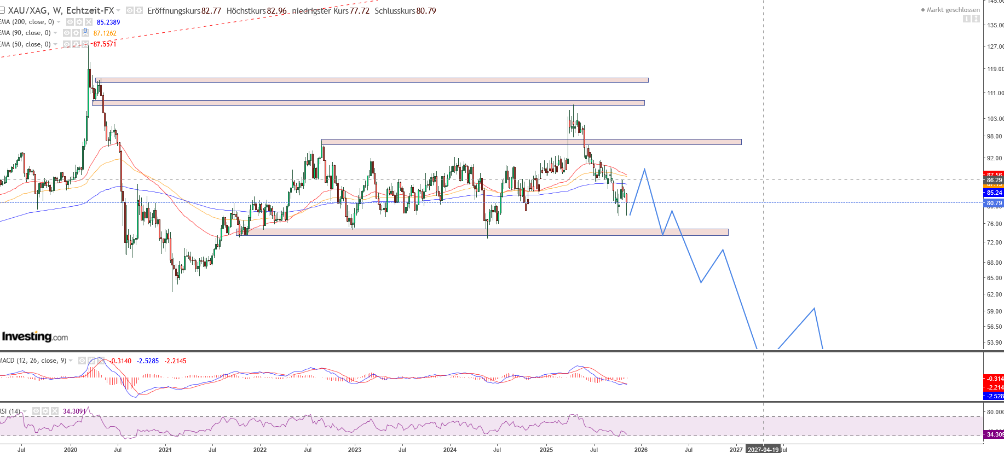Open EMA 90 indicator settings gear
Viewport: 1004px width, 453px height.
tap(76, 33)
